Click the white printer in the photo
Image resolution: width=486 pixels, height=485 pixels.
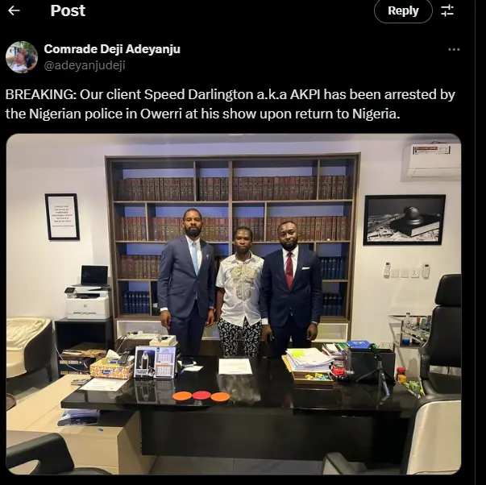tap(87, 303)
